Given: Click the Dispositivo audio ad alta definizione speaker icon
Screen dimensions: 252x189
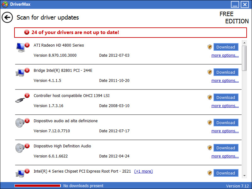Looking at the screenshot, I should point(20,123).
